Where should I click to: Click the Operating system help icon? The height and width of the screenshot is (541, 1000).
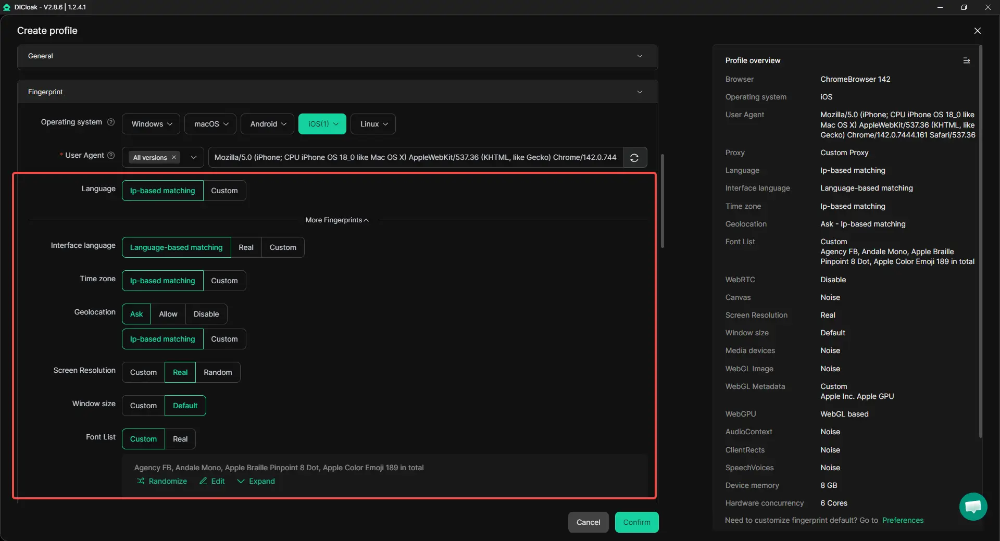tap(111, 122)
